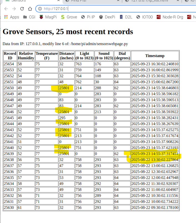Open the Apps grid bookmark
The height and width of the screenshot is (223, 196).
click(x=12, y=17)
